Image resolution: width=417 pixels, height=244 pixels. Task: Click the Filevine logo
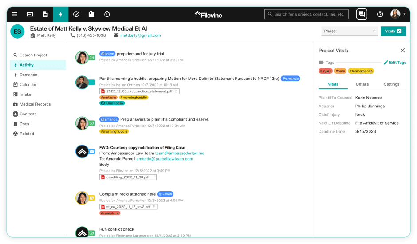(208, 15)
